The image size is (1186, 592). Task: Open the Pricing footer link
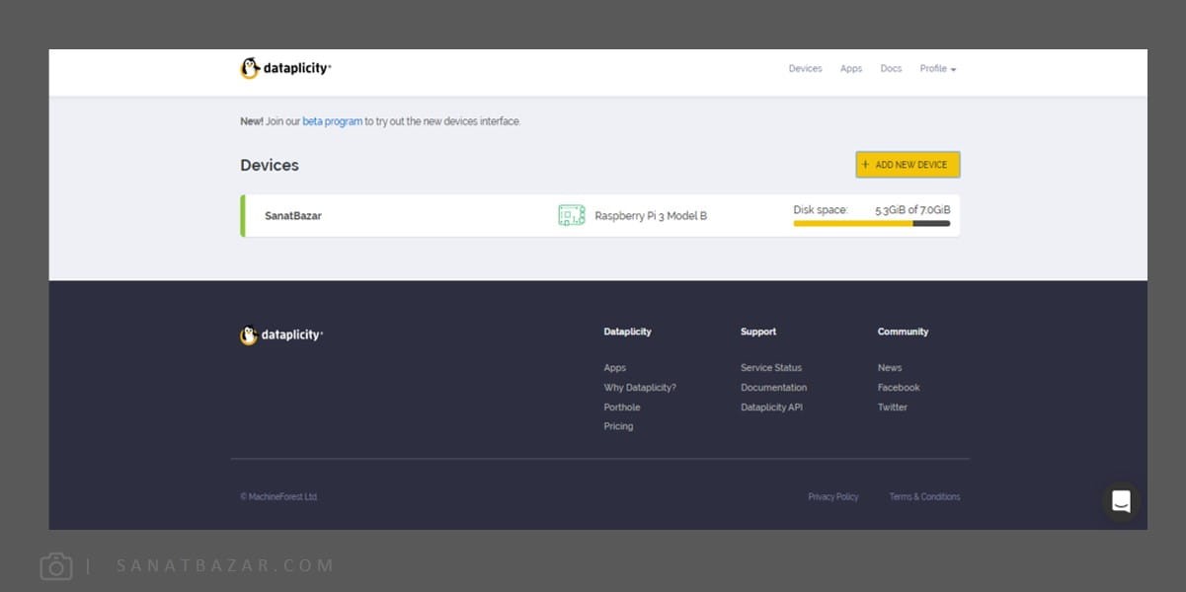(x=618, y=426)
